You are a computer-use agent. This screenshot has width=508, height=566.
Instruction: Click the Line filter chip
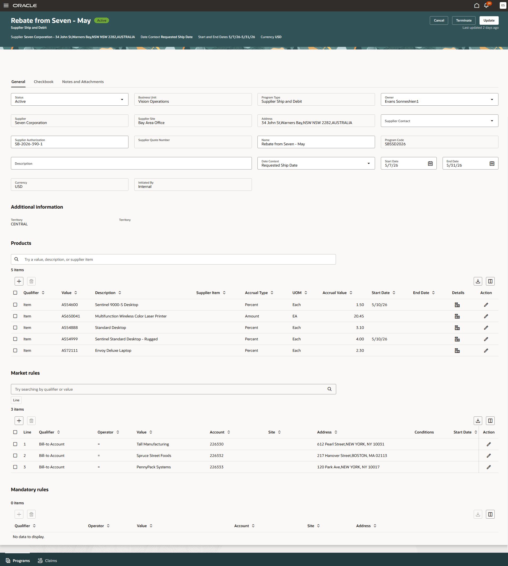tap(16, 400)
